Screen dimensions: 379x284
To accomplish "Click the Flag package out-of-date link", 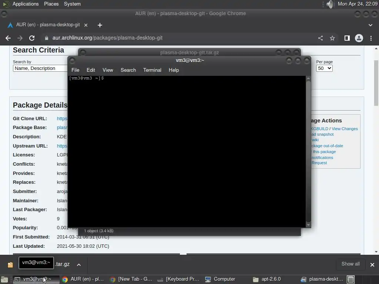I will point(327,146).
